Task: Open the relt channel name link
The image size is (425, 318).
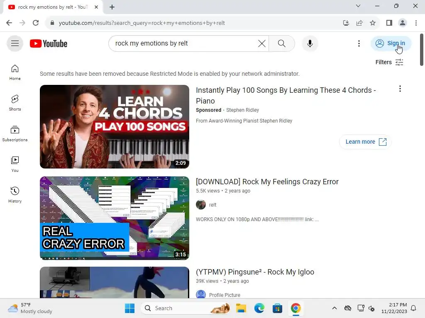Action: [x=213, y=205]
